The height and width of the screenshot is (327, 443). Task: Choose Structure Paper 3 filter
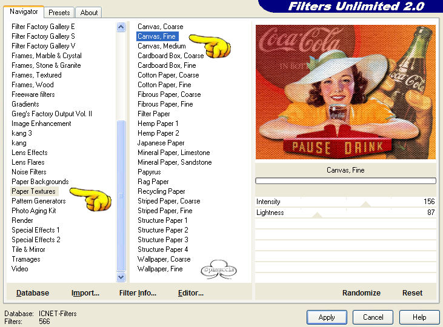click(x=163, y=239)
